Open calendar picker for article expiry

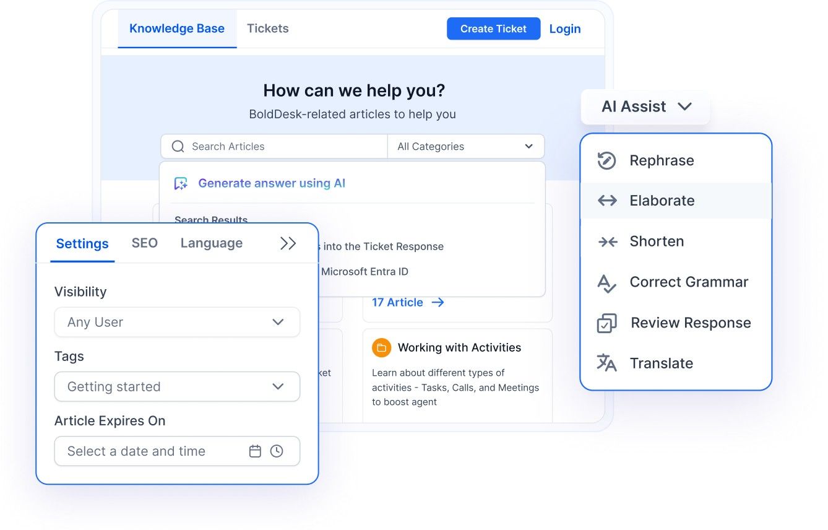coord(255,451)
